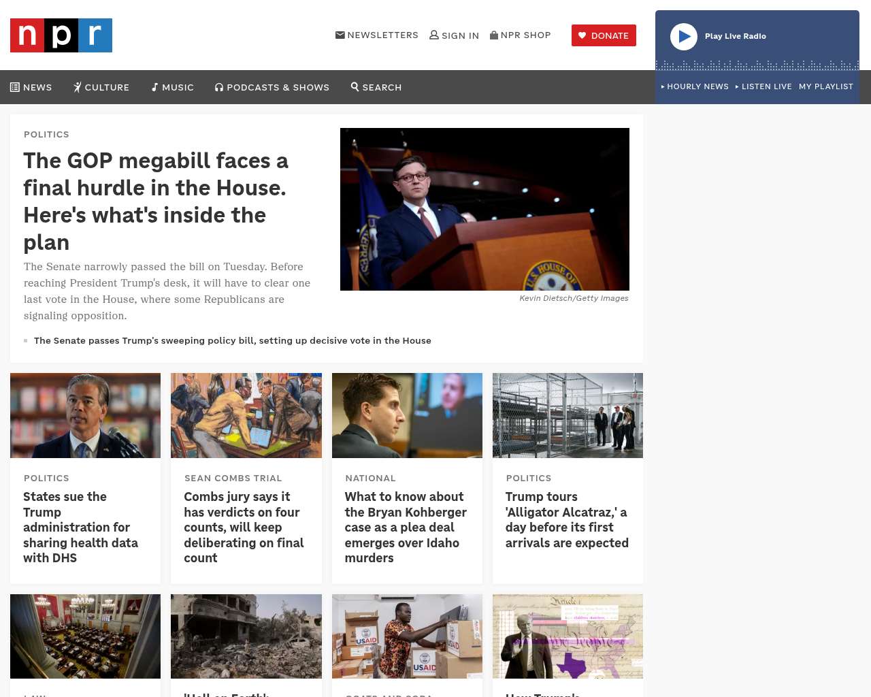Click Listen Live in the player
The image size is (871, 697).
coord(763,86)
